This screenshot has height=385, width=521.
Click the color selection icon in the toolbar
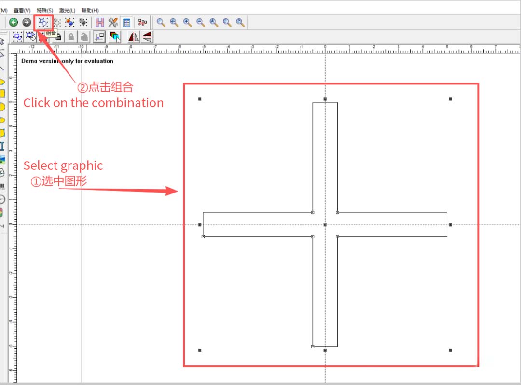point(114,36)
